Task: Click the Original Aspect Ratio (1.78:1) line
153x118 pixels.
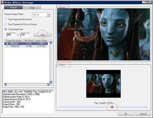Action: coord(16,97)
